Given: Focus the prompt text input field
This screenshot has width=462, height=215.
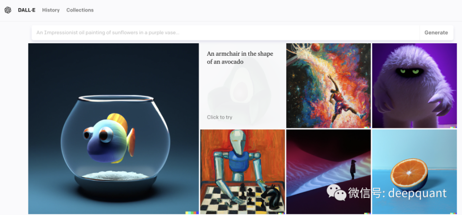Looking at the screenshot, I should (225, 33).
